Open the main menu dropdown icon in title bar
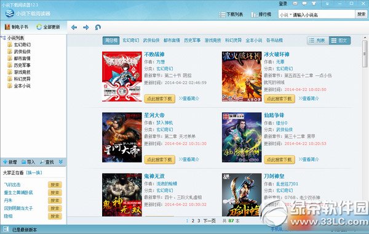Viewport: 369px width, 234px height. [327, 4]
